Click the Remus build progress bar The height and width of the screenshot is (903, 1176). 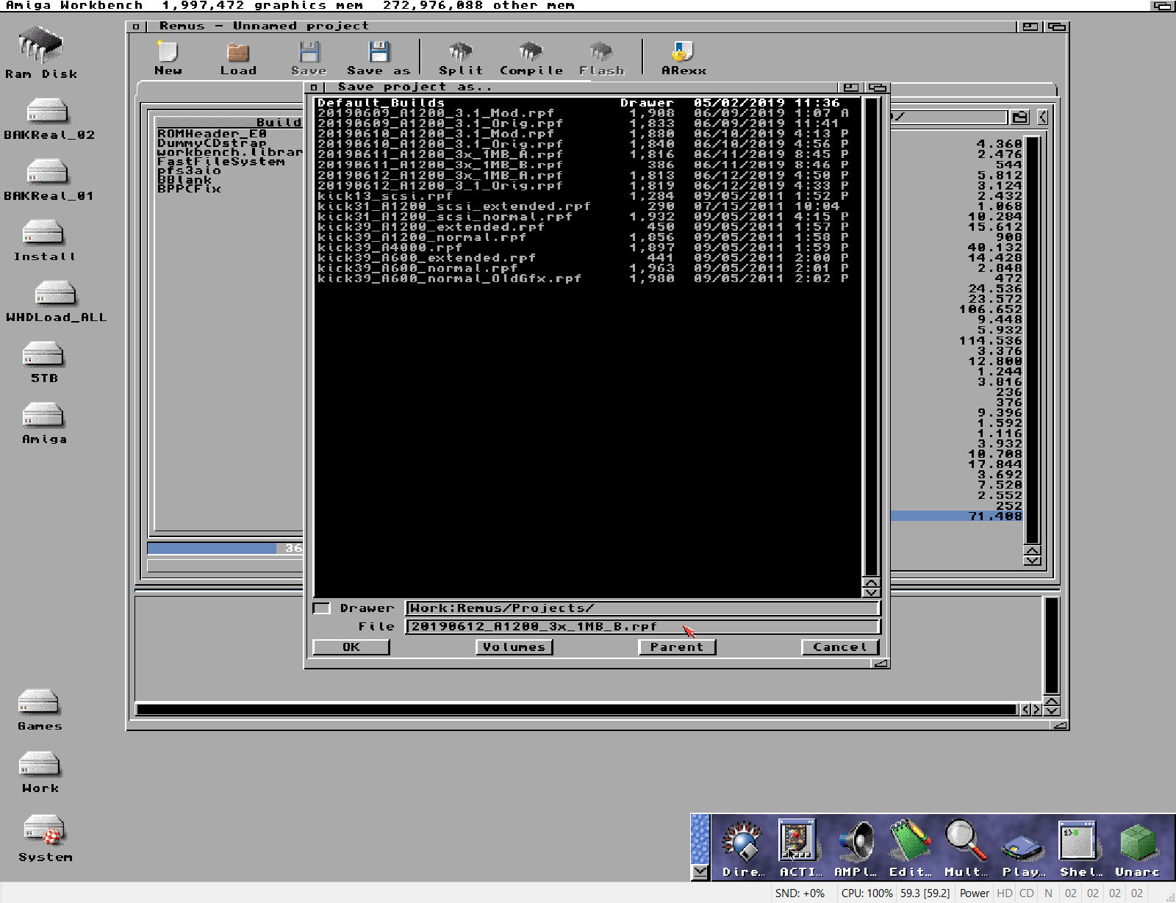(x=225, y=548)
